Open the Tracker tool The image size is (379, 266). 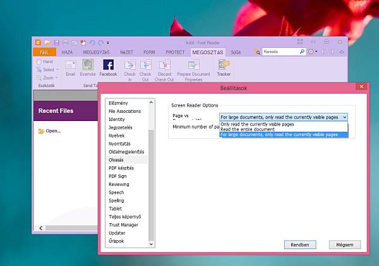tap(224, 65)
